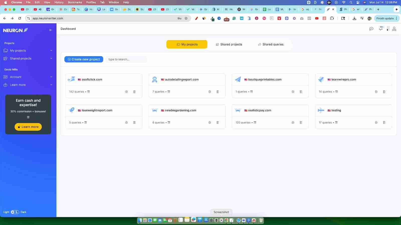Click trash icon on autodetailingreport.com card
This screenshot has height=225, width=401.
(x=218, y=92)
